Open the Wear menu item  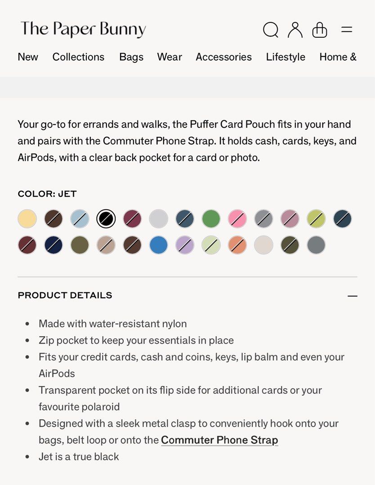[170, 57]
